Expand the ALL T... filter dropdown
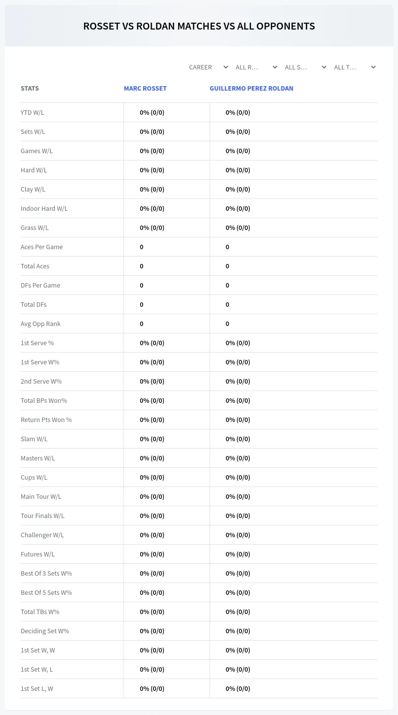The image size is (398, 715). (355, 67)
